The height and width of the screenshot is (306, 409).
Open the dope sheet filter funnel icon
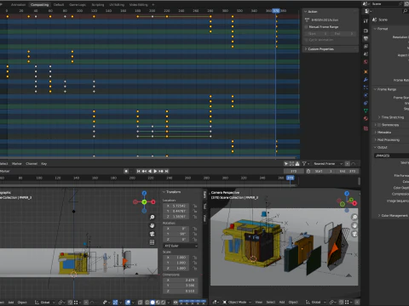pos(304,163)
